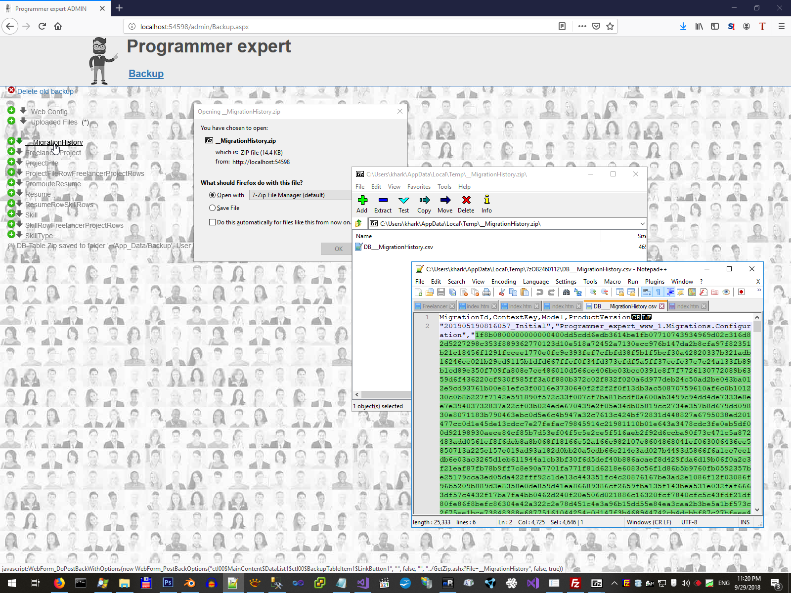Image resolution: width=791 pixels, height=593 pixels.
Task: Show archive Info in 7-Zip
Action: [x=486, y=203]
